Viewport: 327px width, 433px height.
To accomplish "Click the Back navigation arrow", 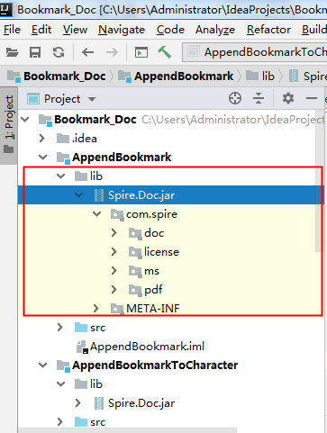I will click(87, 52).
